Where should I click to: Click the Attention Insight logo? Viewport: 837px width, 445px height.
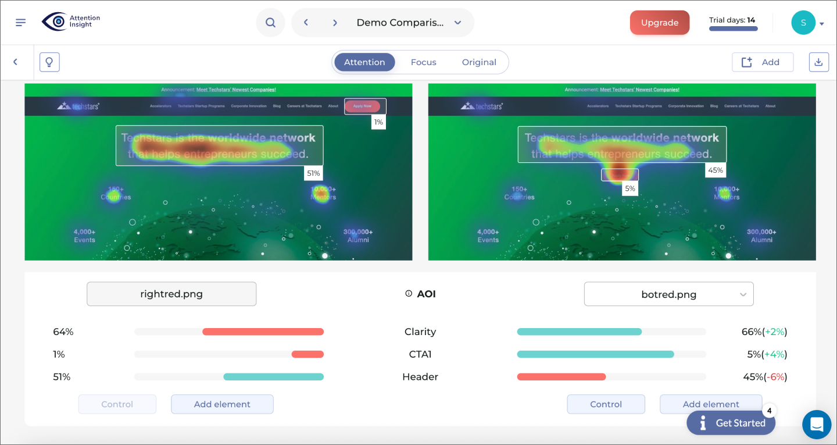click(70, 22)
